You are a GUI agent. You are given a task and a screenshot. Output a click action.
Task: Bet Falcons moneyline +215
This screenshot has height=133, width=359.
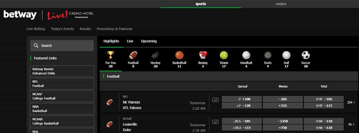pyautogui.click(x=283, y=106)
